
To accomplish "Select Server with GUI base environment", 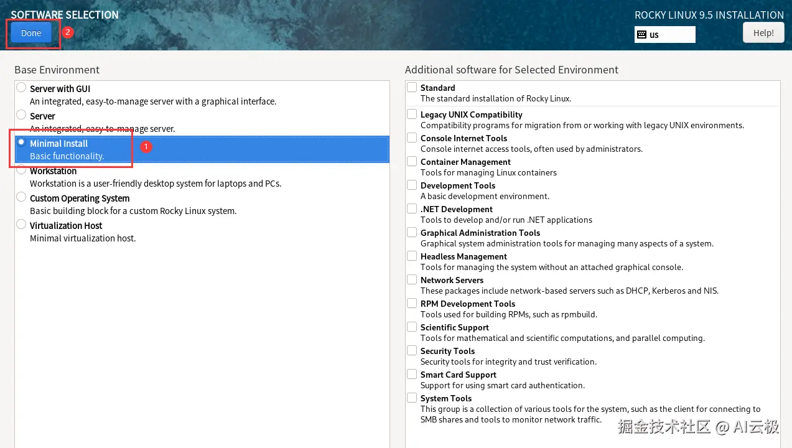I will tap(22, 88).
